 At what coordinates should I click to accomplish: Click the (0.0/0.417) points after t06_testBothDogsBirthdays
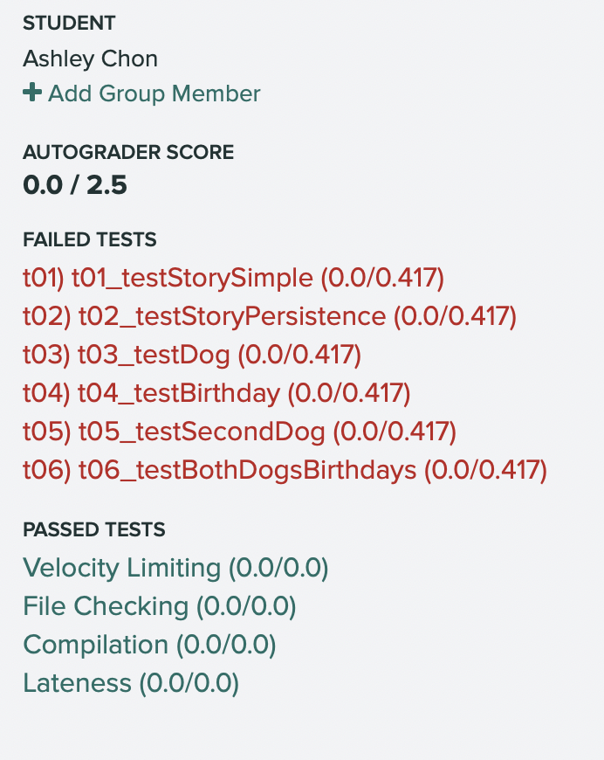pos(485,470)
